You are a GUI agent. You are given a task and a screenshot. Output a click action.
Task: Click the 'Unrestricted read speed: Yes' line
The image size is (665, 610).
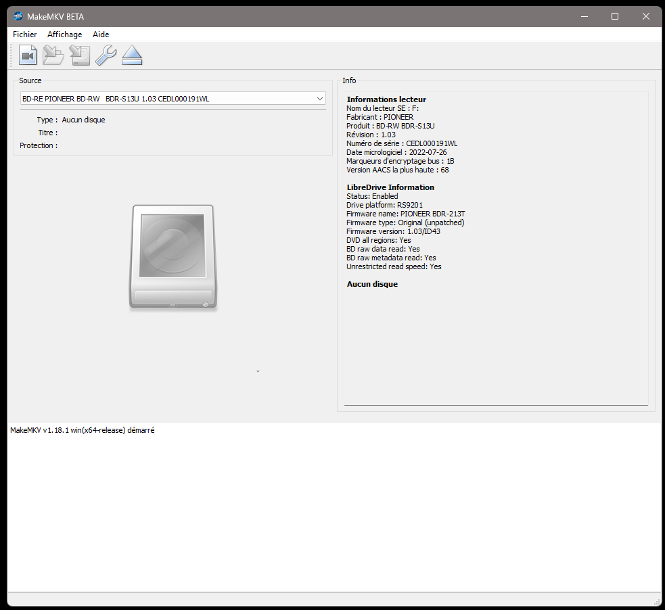point(394,266)
